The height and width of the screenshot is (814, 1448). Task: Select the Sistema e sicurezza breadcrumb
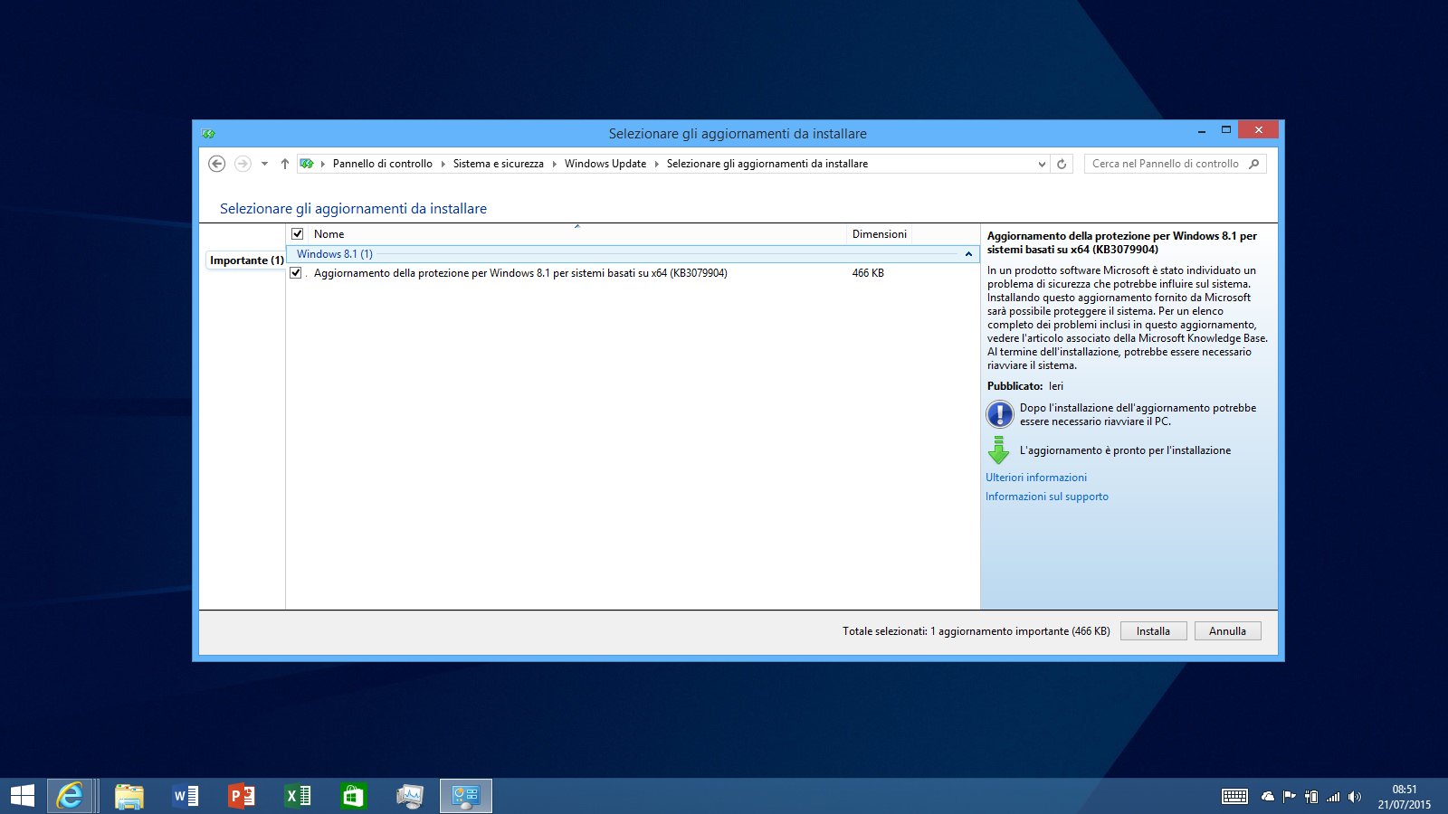499,164
